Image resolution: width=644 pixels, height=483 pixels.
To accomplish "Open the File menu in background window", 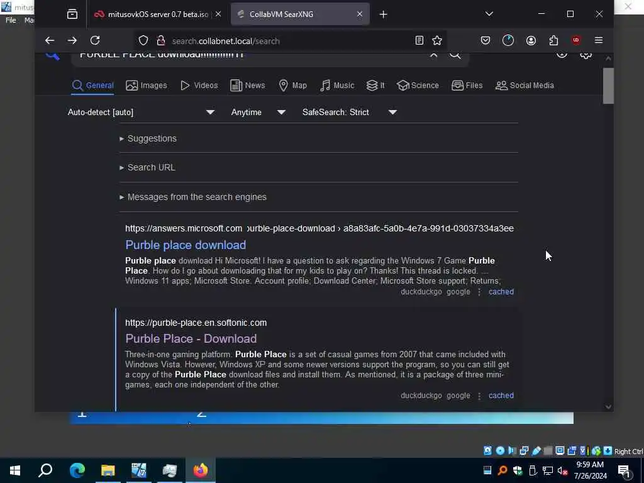I will pyautogui.click(x=11, y=20).
